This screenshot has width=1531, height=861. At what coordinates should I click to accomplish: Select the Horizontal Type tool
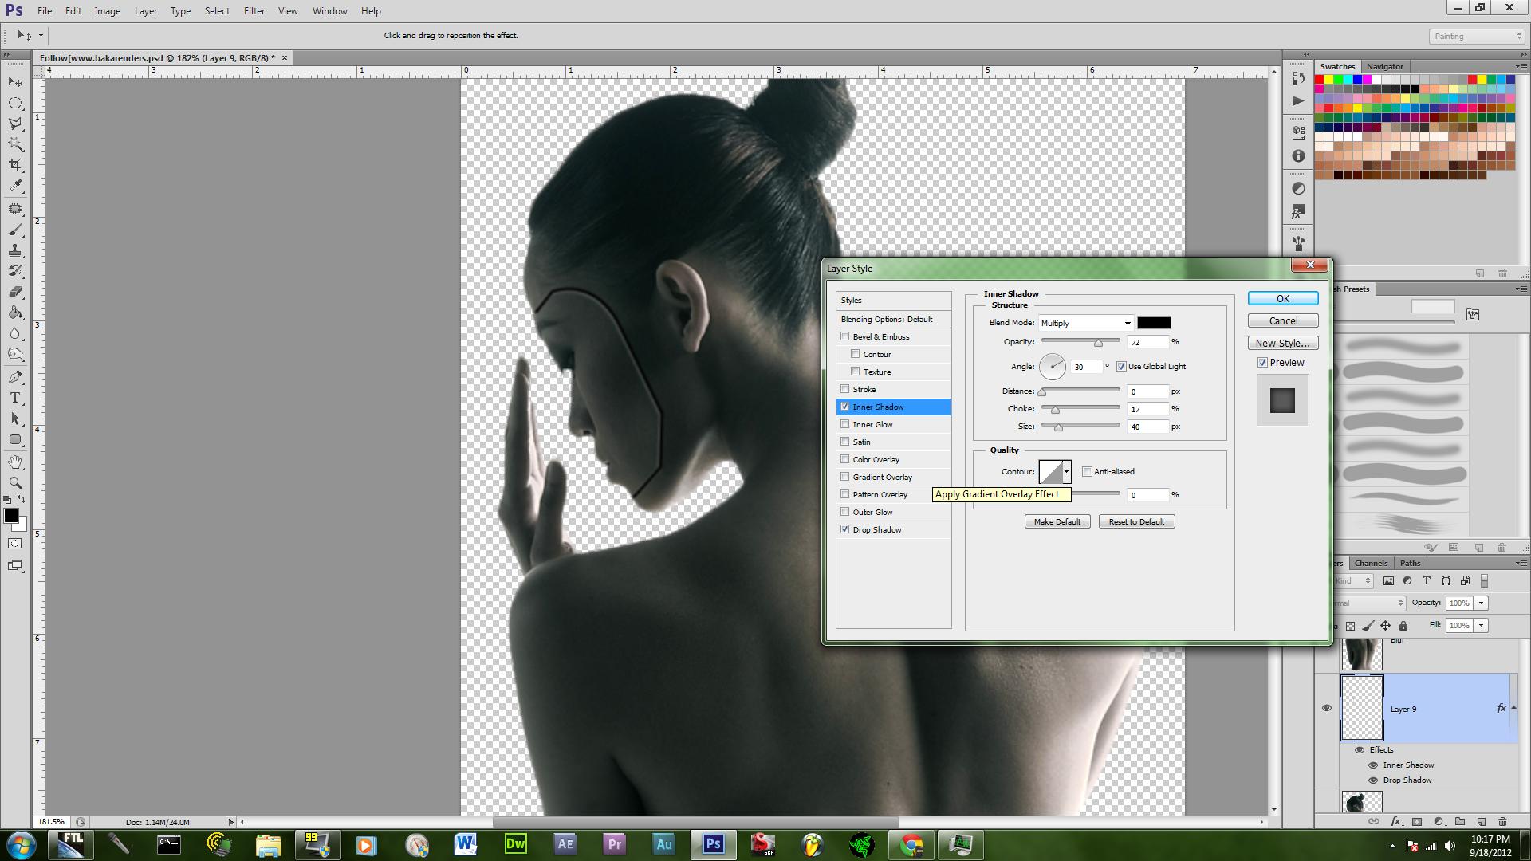coord(15,398)
